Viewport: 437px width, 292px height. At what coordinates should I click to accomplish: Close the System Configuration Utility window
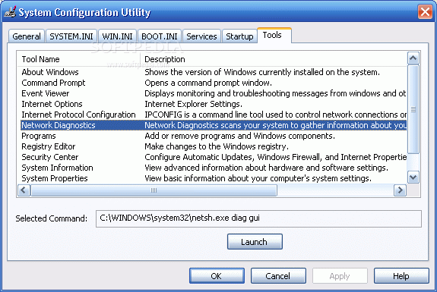tap(425, 12)
